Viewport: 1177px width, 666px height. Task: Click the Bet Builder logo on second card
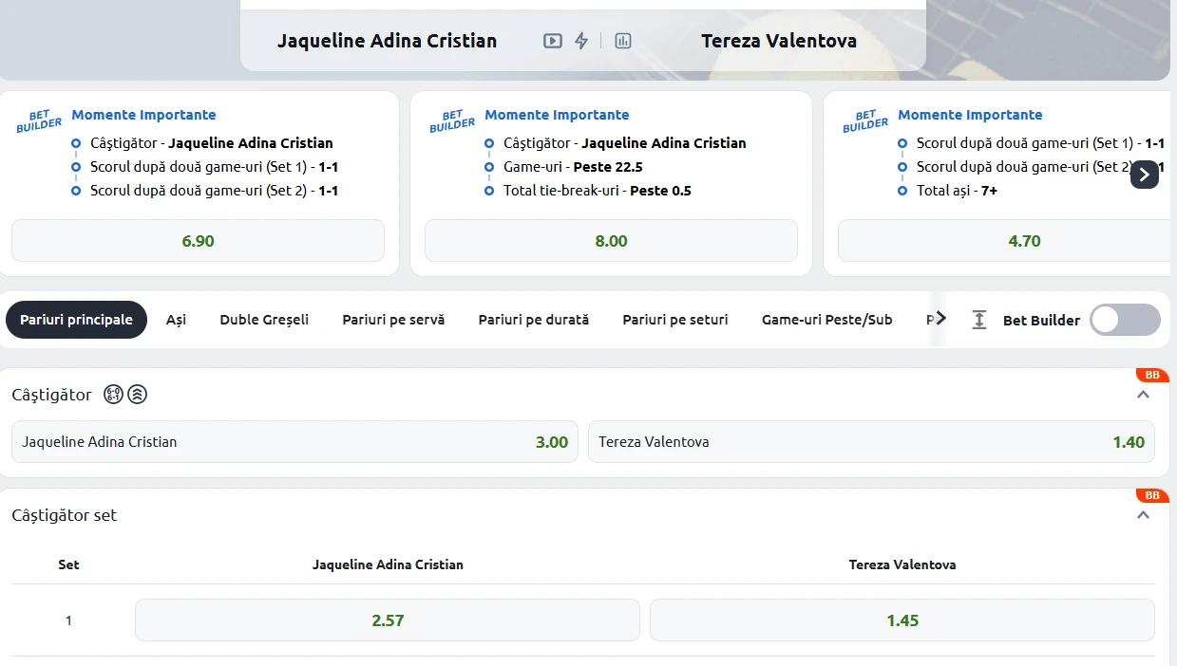tap(452, 120)
